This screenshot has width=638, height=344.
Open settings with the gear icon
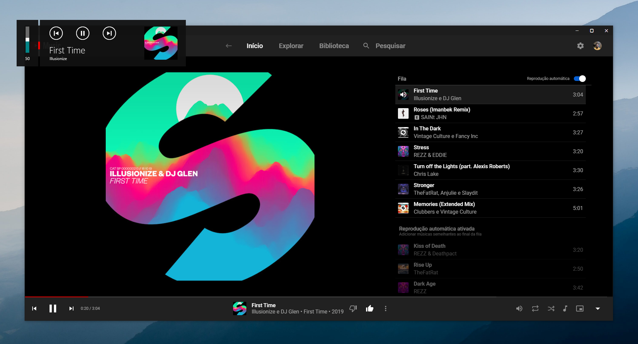pyautogui.click(x=580, y=46)
